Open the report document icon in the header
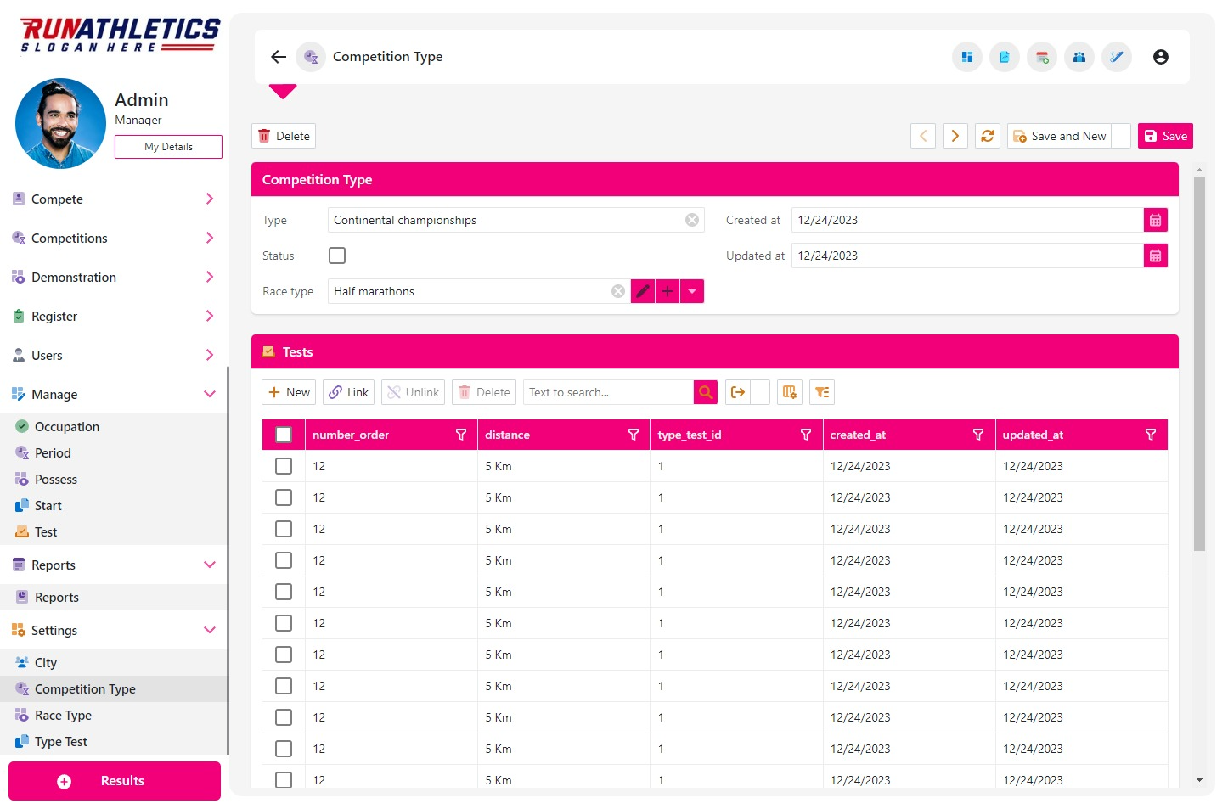The width and height of the screenshot is (1228, 809). (1005, 57)
